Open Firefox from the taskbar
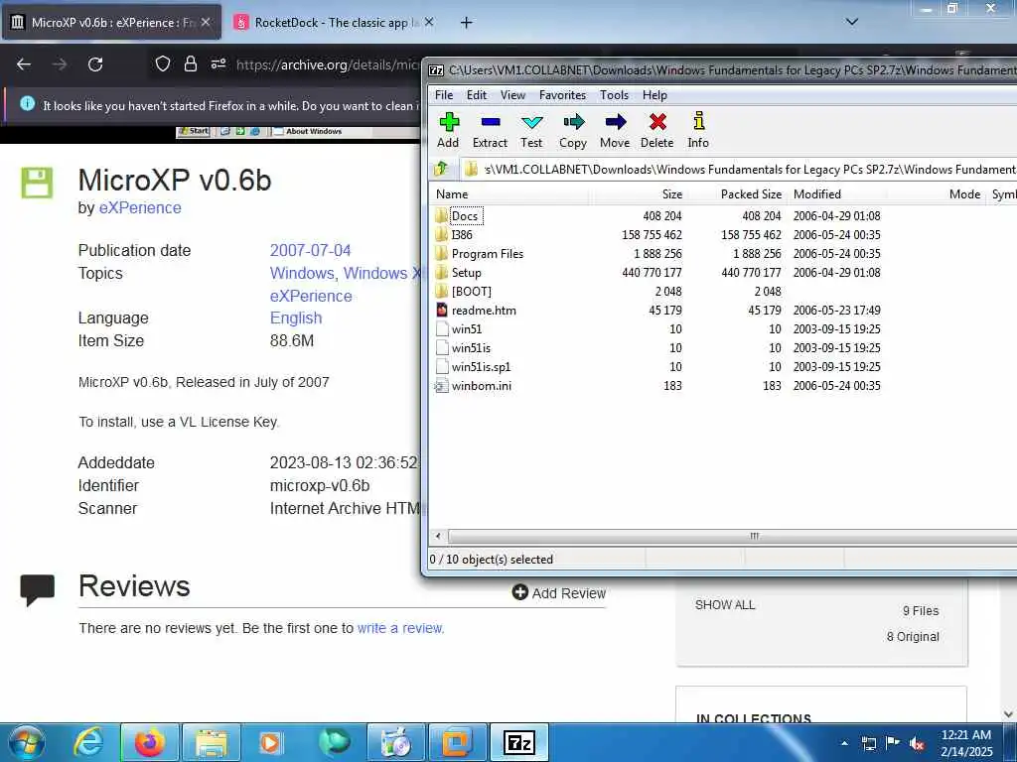1017x762 pixels. point(149,742)
